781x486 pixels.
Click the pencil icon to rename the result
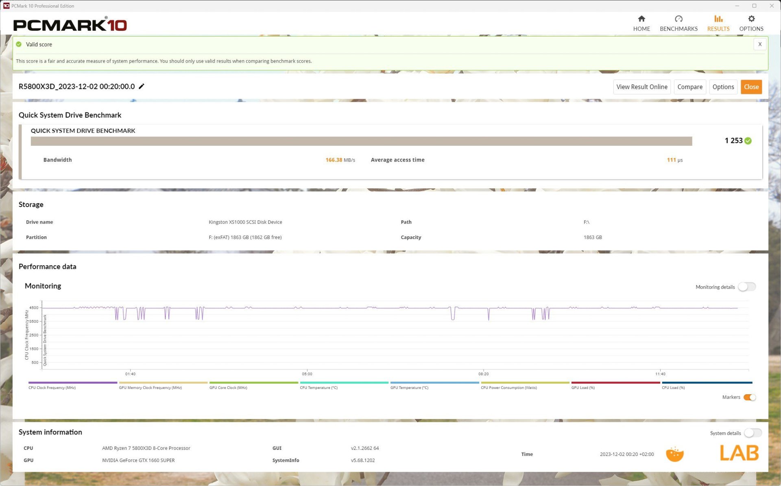coord(142,86)
